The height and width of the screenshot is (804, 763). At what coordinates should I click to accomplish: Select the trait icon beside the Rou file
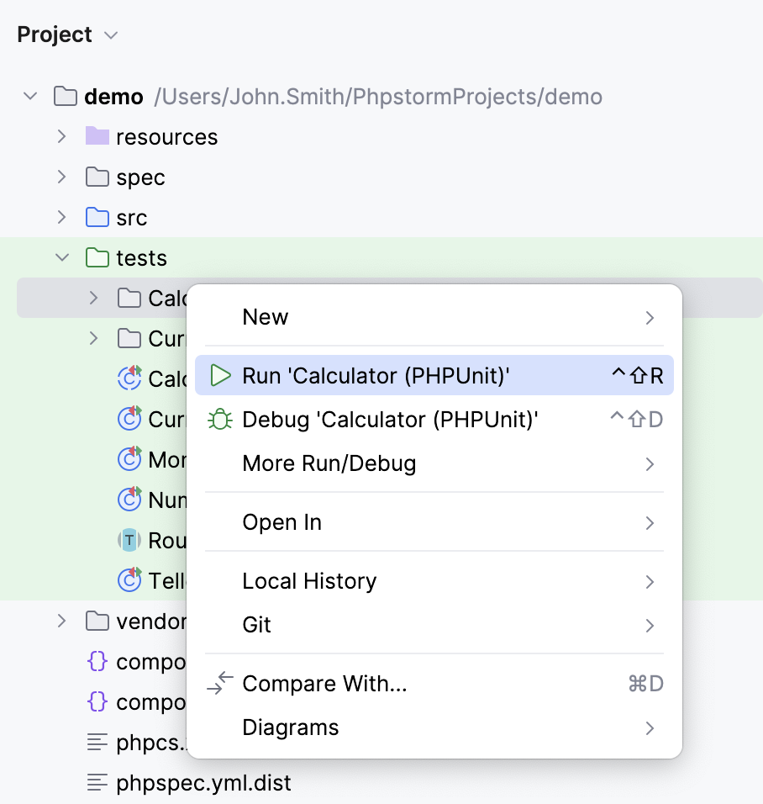(128, 541)
